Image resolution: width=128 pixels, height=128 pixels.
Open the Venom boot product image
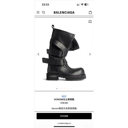(64, 52)
